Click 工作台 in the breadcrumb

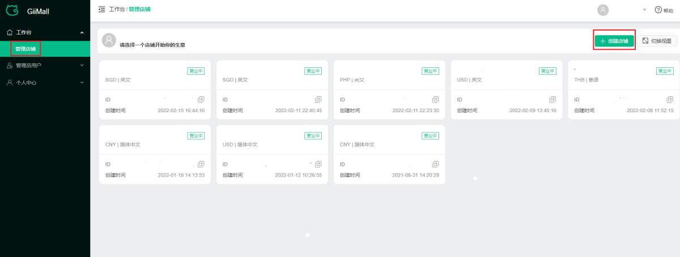(116, 10)
